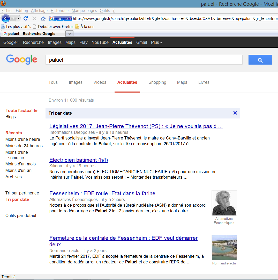Click the Firefox logo in title bar
Viewport: 278px width, 280px height.
pyautogui.click(x=3, y=3)
